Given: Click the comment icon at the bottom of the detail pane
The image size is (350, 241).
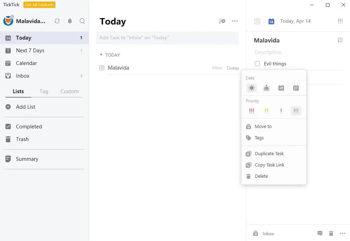Looking at the screenshot, I should pyautogui.click(x=320, y=233).
